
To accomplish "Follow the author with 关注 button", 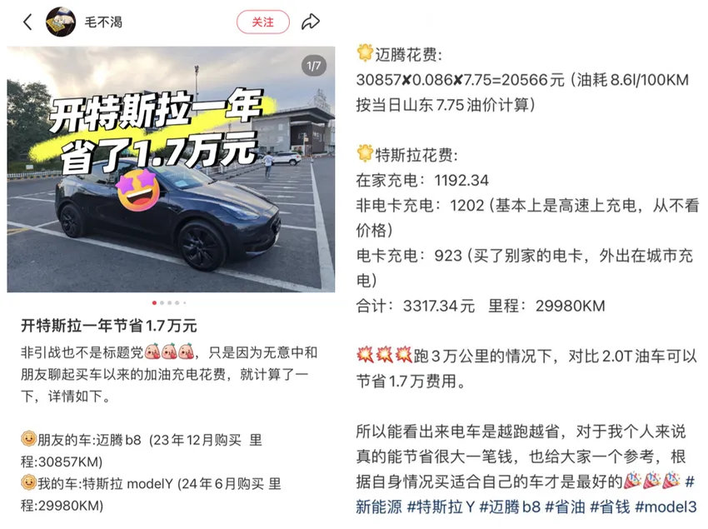I will point(262,22).
